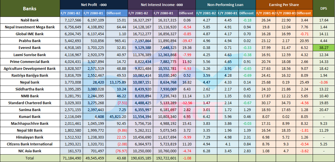The width and height of the screenshot is (335, 162).
Task: Select the Prime Commercial Bank label
Action: tap(30, 62)
